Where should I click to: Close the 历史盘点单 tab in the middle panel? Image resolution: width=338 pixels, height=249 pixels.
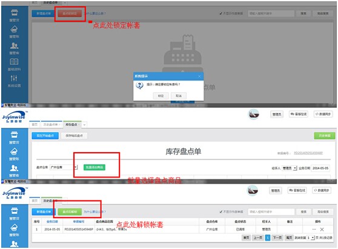59,125
